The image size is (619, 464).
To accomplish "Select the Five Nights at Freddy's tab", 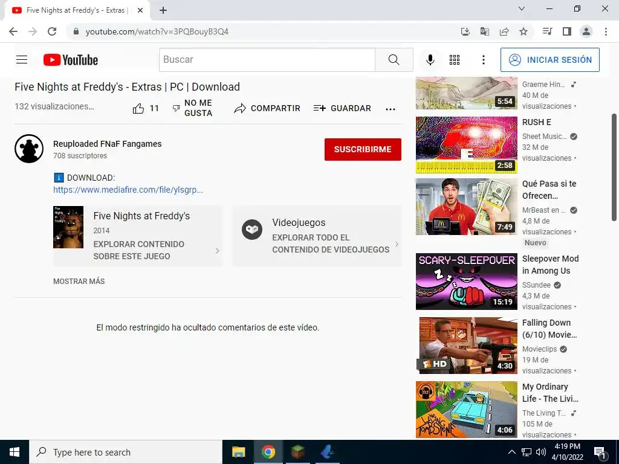I will (x=77, y=10).
